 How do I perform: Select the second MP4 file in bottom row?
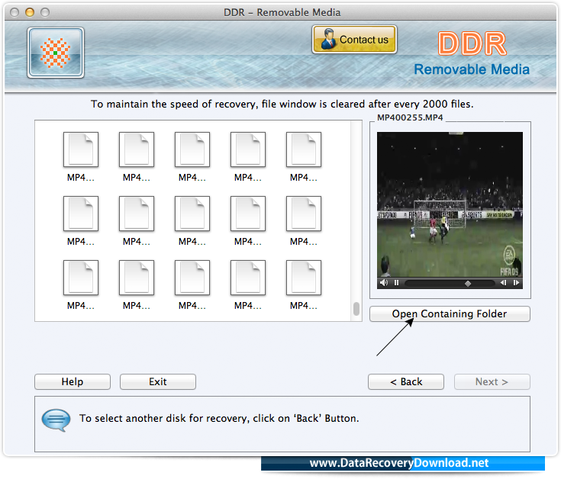tap(137, 285)
